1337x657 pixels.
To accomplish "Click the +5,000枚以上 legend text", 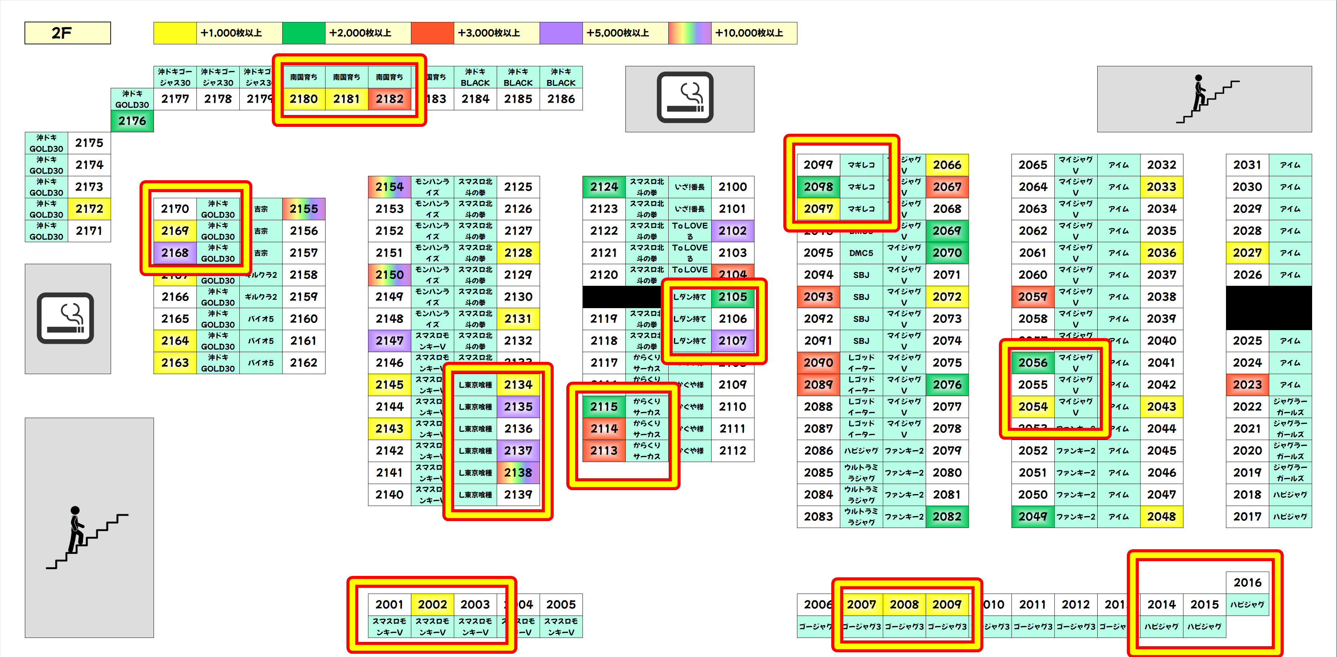I will click(617, 33).
